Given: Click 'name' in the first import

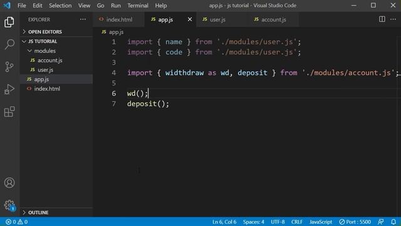Looking at the screenshot, I should point(174,42).
